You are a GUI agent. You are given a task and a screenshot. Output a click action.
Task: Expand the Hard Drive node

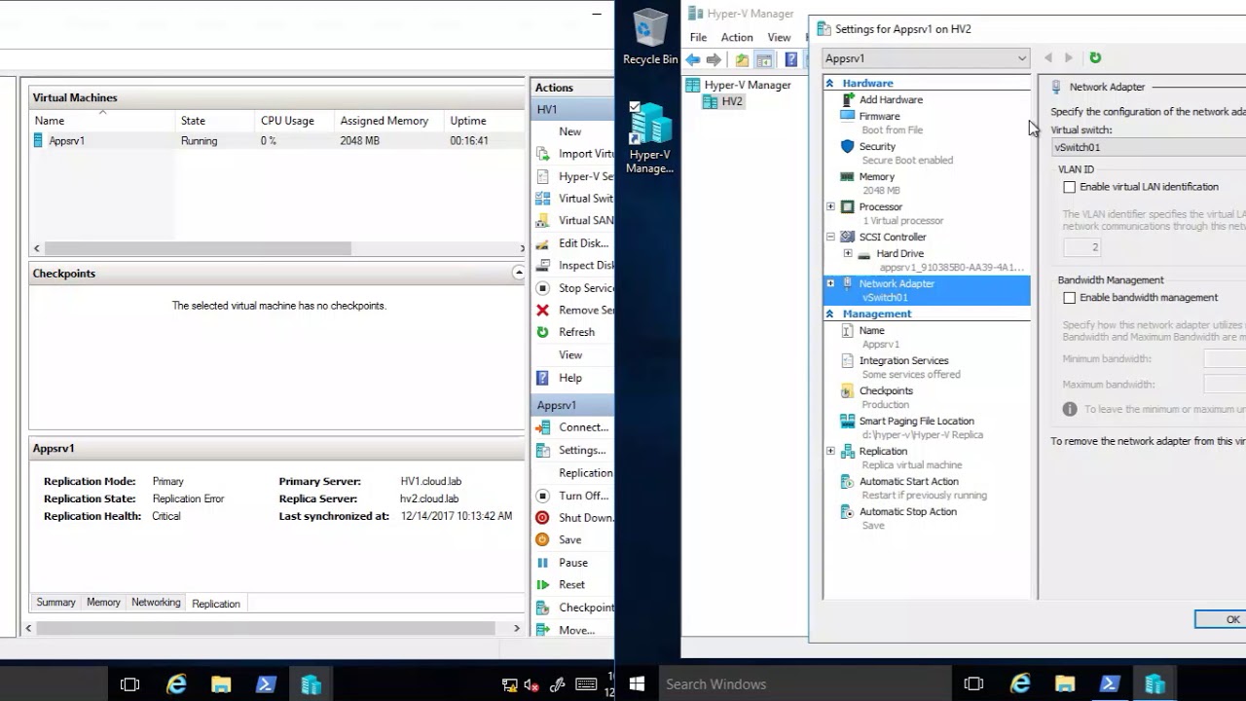tap(847, 254)
